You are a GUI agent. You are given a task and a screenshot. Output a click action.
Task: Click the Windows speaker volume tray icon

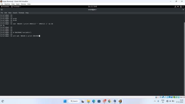pos(170,101)
